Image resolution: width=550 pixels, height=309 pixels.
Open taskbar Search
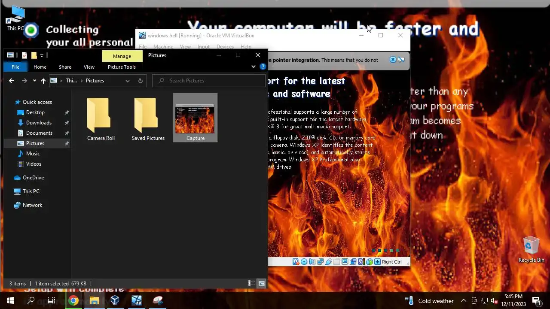pyautogui.click(x=31, y=300)
